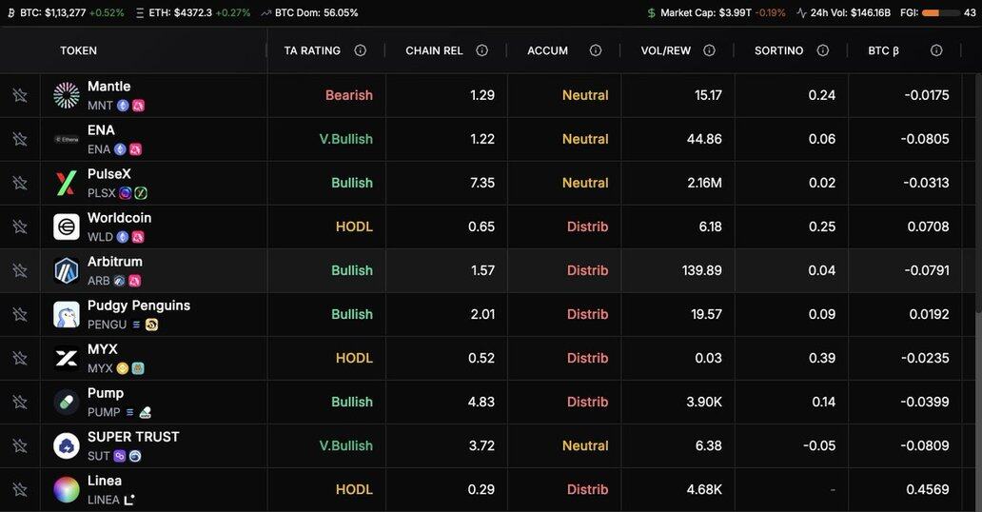Star the Pump token as favorite

[20, 403]
